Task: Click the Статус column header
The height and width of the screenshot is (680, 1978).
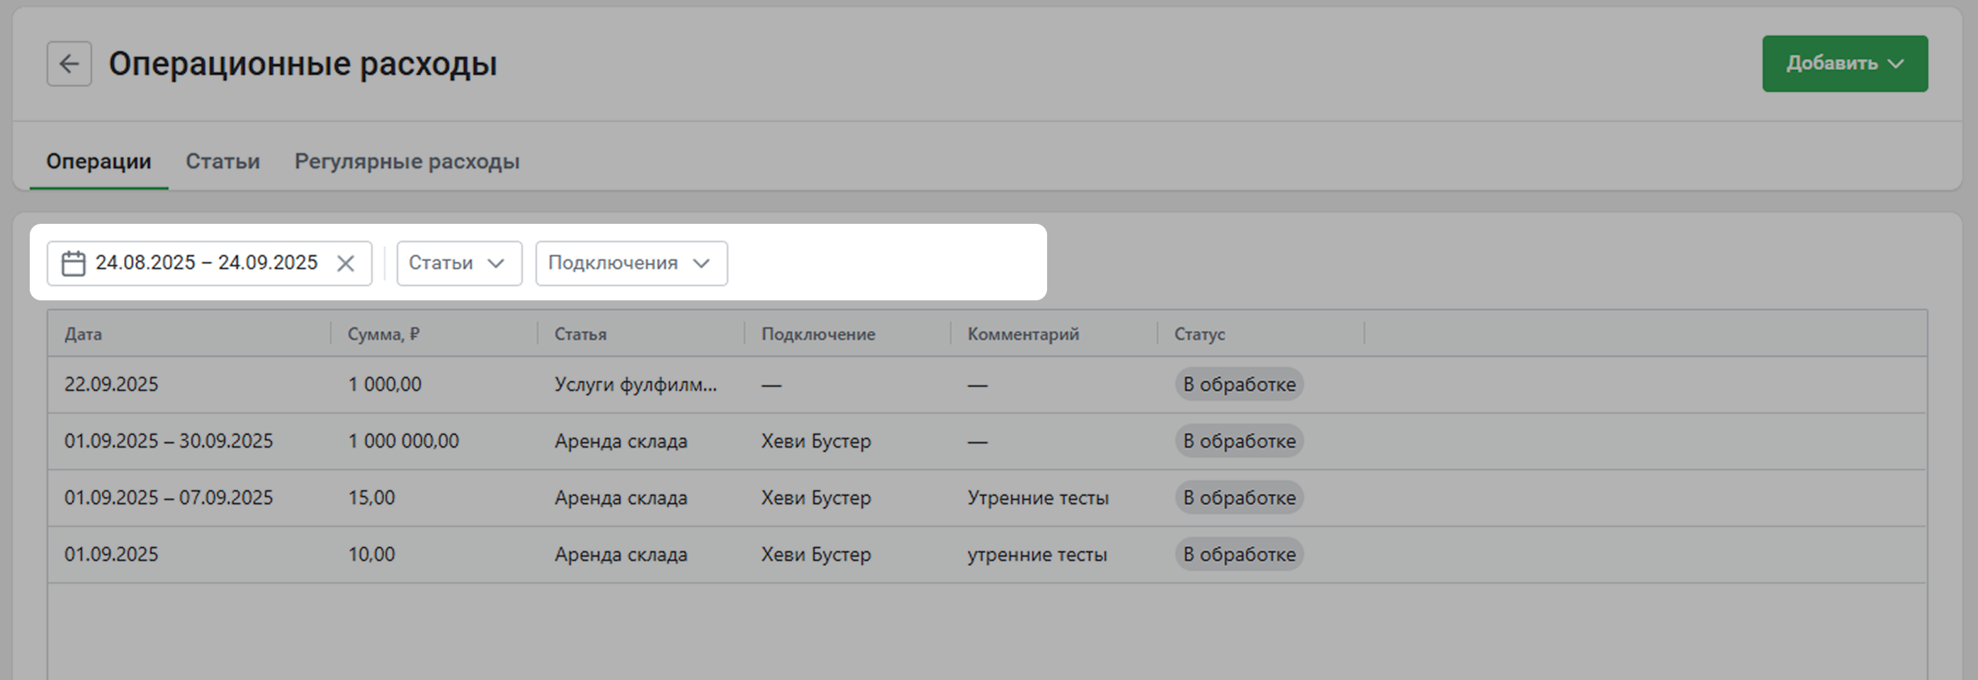Action: pos(1199,334)
